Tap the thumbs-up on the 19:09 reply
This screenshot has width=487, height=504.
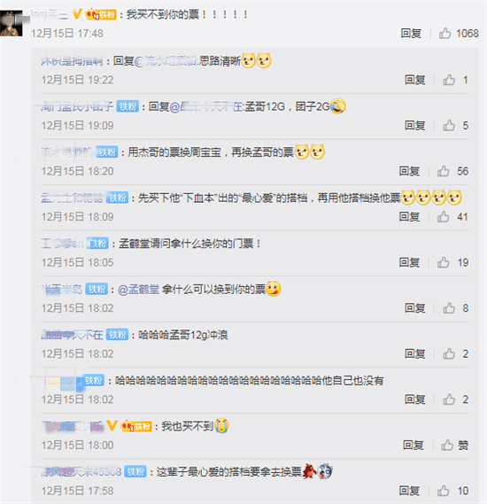click(449, 126)
